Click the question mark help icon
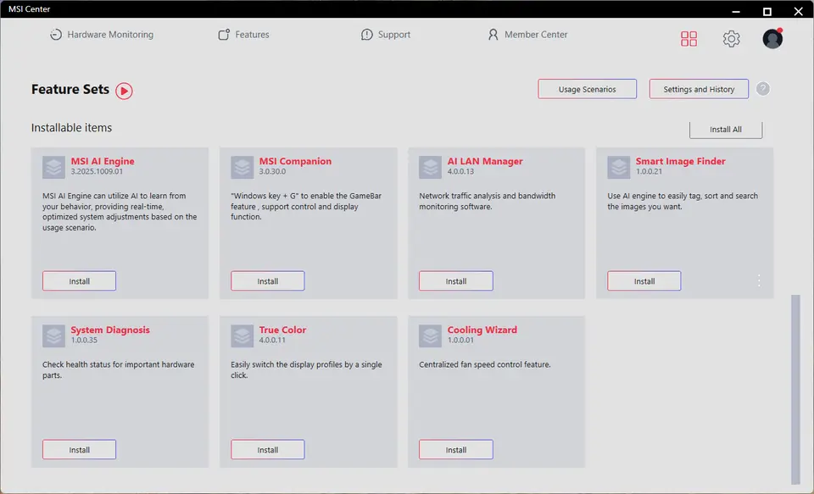This screenshot has width=814, height=494. coord(762,89)
